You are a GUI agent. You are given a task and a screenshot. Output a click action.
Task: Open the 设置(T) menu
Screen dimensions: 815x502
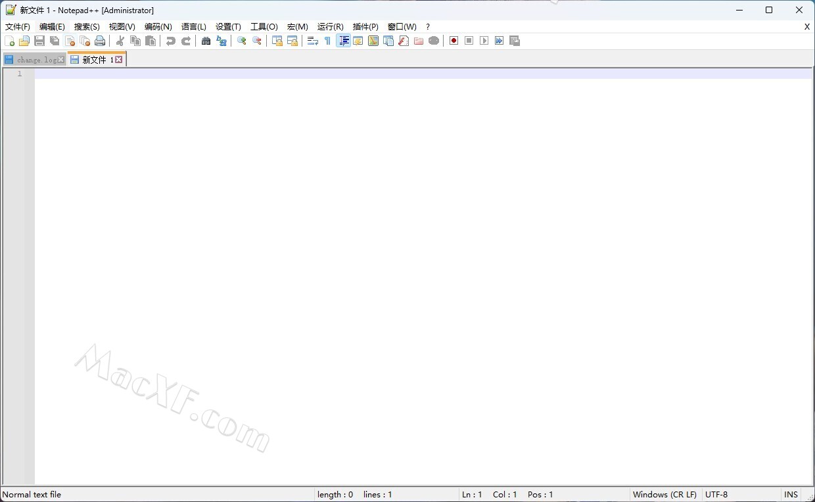click(228, 27)
